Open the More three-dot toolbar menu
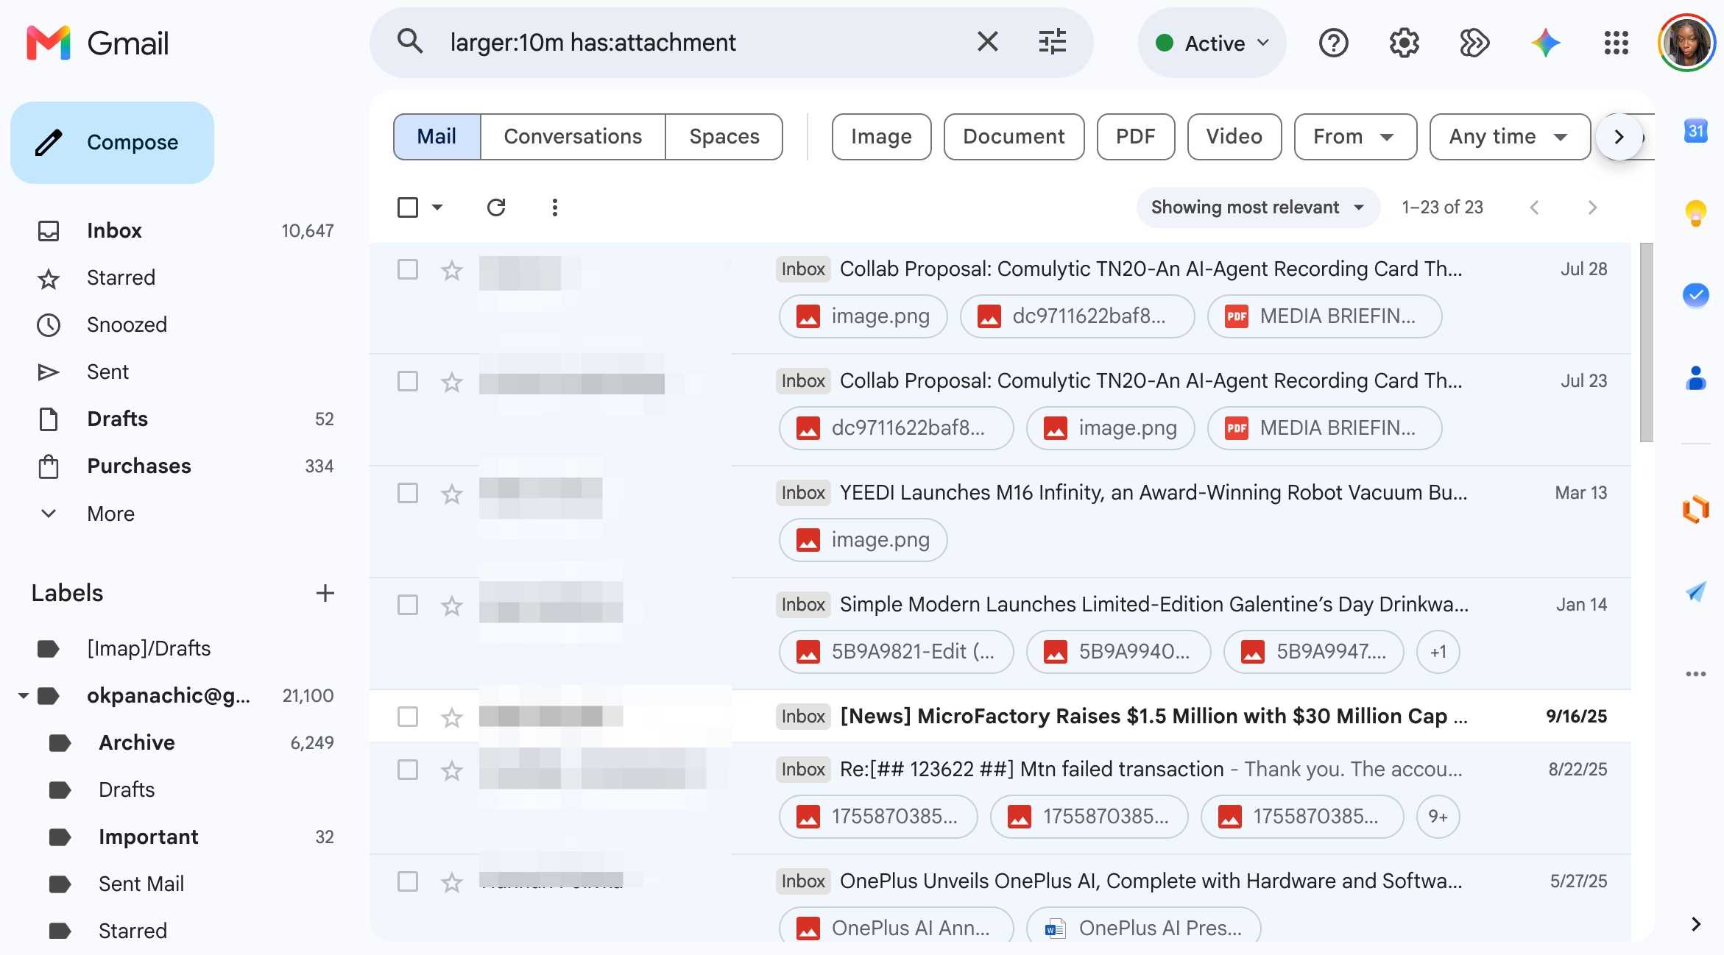 click(x=554, y=207)
